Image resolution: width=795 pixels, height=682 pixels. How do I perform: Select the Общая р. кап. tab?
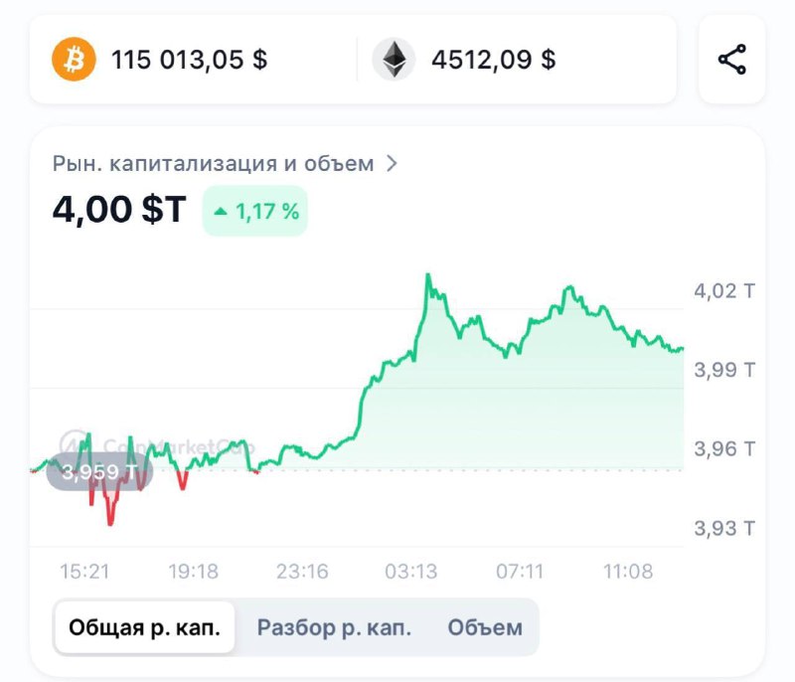click(144, 627)
